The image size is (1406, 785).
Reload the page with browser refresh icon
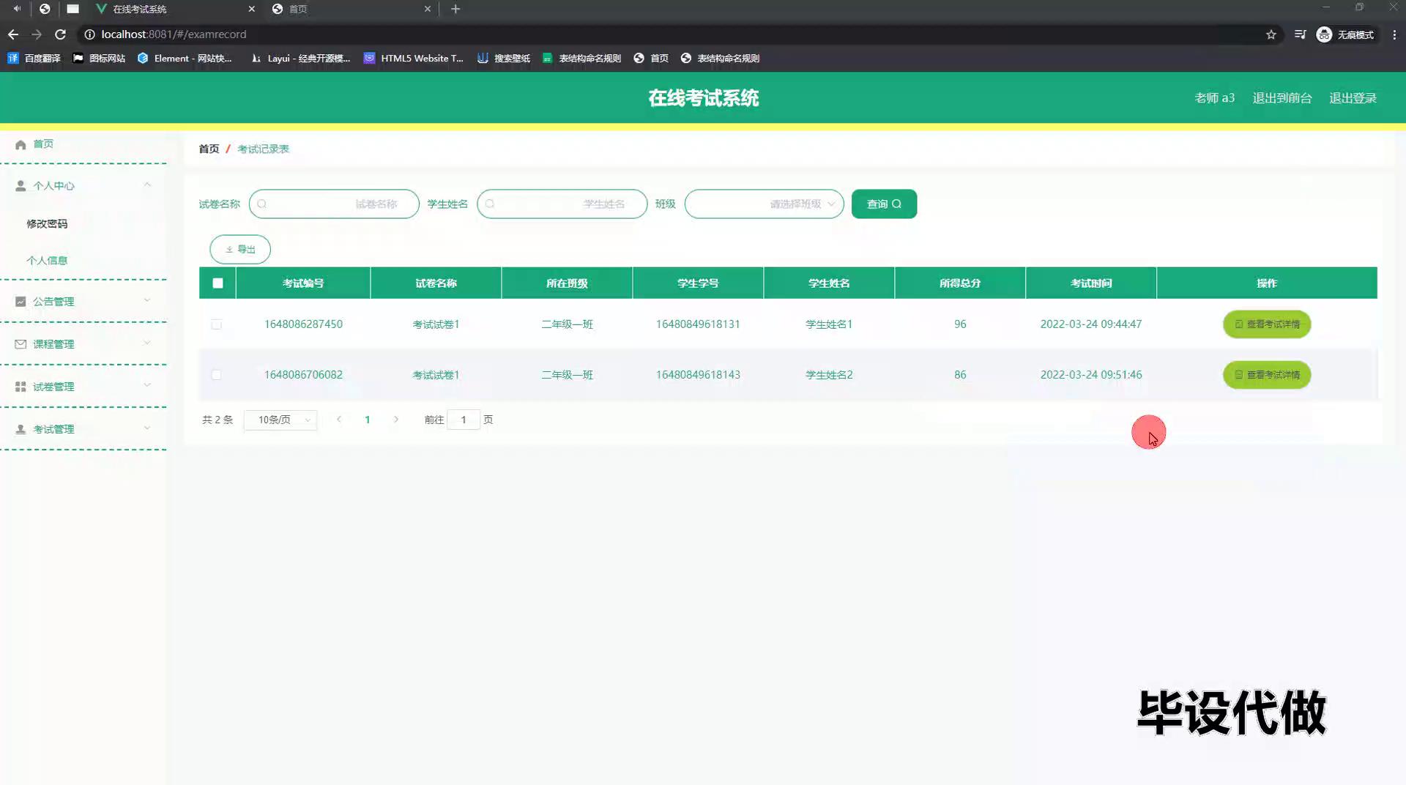(61, 34)
